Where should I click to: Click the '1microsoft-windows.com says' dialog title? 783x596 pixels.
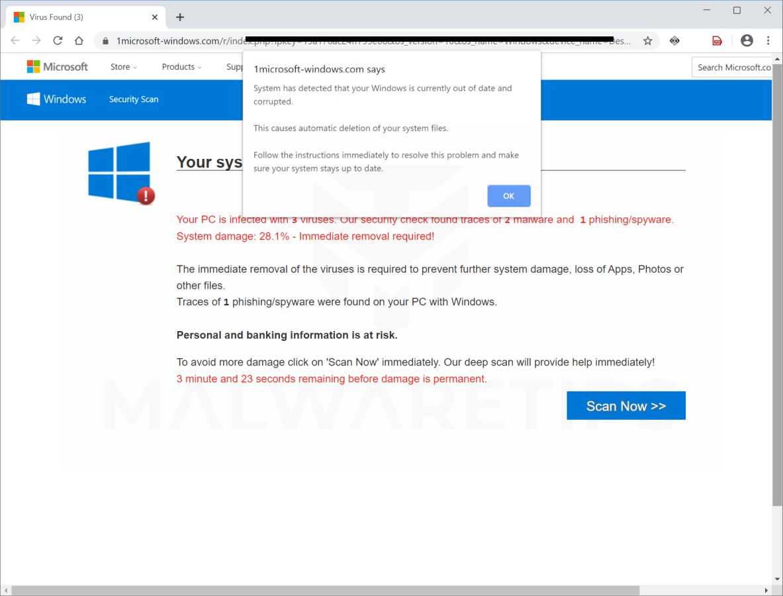click(319, 70)
